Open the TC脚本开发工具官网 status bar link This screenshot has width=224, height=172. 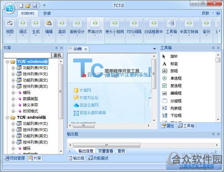coord(197,166)
